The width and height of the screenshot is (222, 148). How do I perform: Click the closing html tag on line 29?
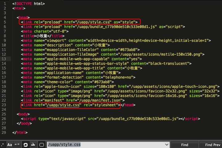(x=20, y=133)
